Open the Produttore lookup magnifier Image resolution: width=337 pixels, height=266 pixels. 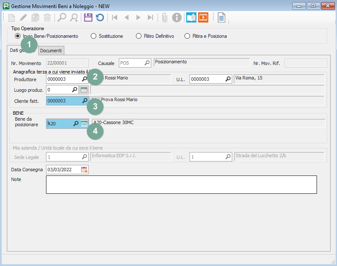pyautogui.click(x=85, y=79)
